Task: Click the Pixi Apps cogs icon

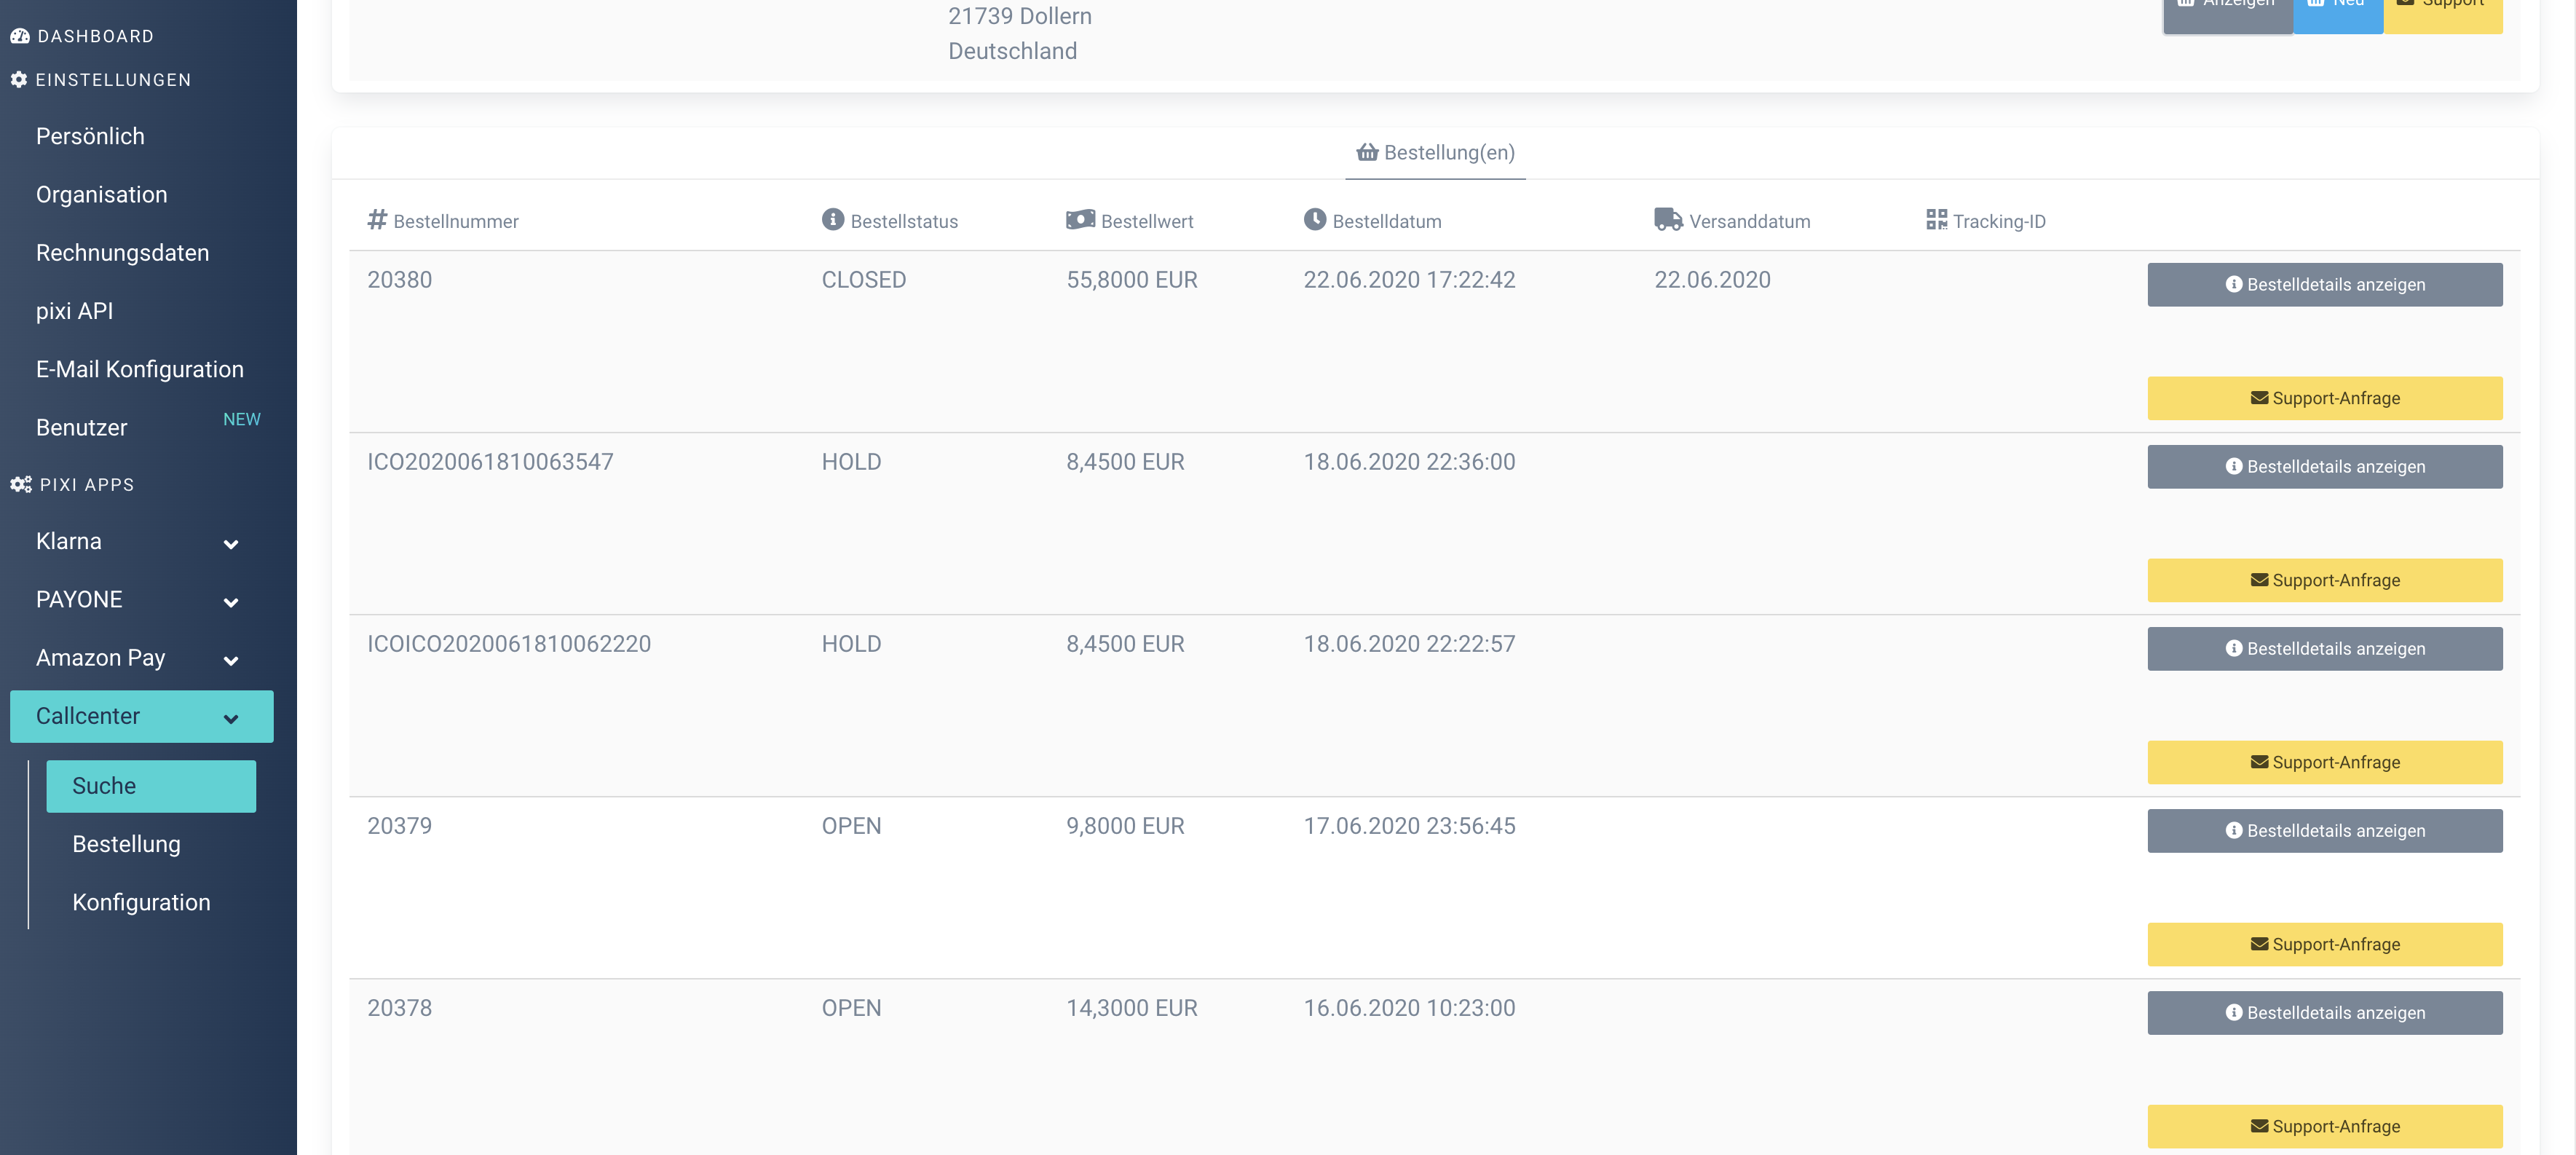Action: (x=21, y=484)
